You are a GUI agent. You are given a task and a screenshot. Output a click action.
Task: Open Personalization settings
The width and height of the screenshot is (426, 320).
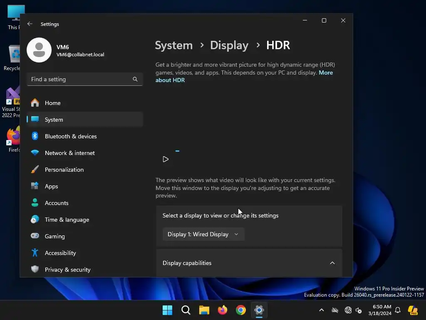point(85,170)
